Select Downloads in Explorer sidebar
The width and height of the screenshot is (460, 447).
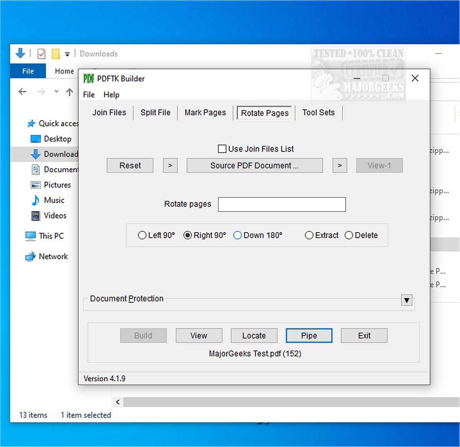tap(54, 154)
